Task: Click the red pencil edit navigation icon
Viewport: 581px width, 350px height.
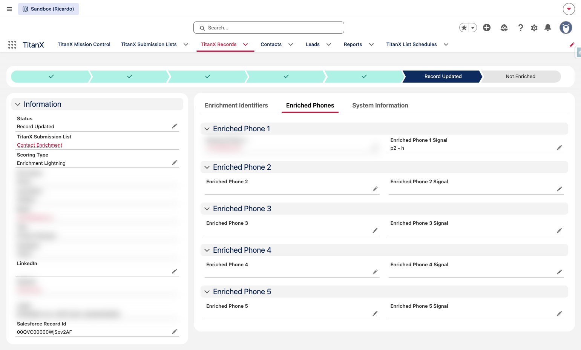Action: point(572,45)
